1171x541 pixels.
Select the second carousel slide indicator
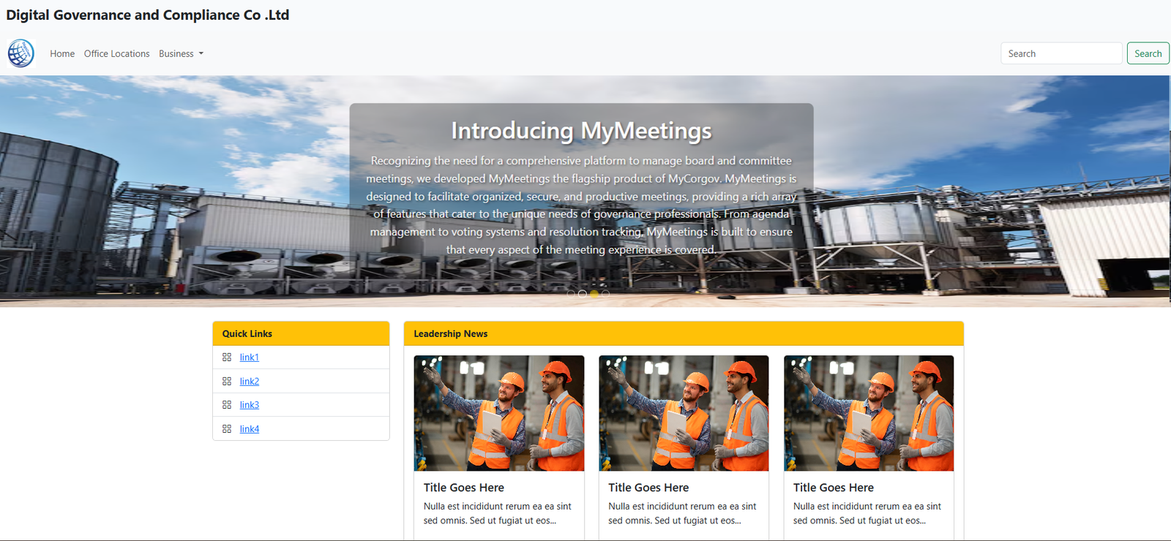click(583, 294)
